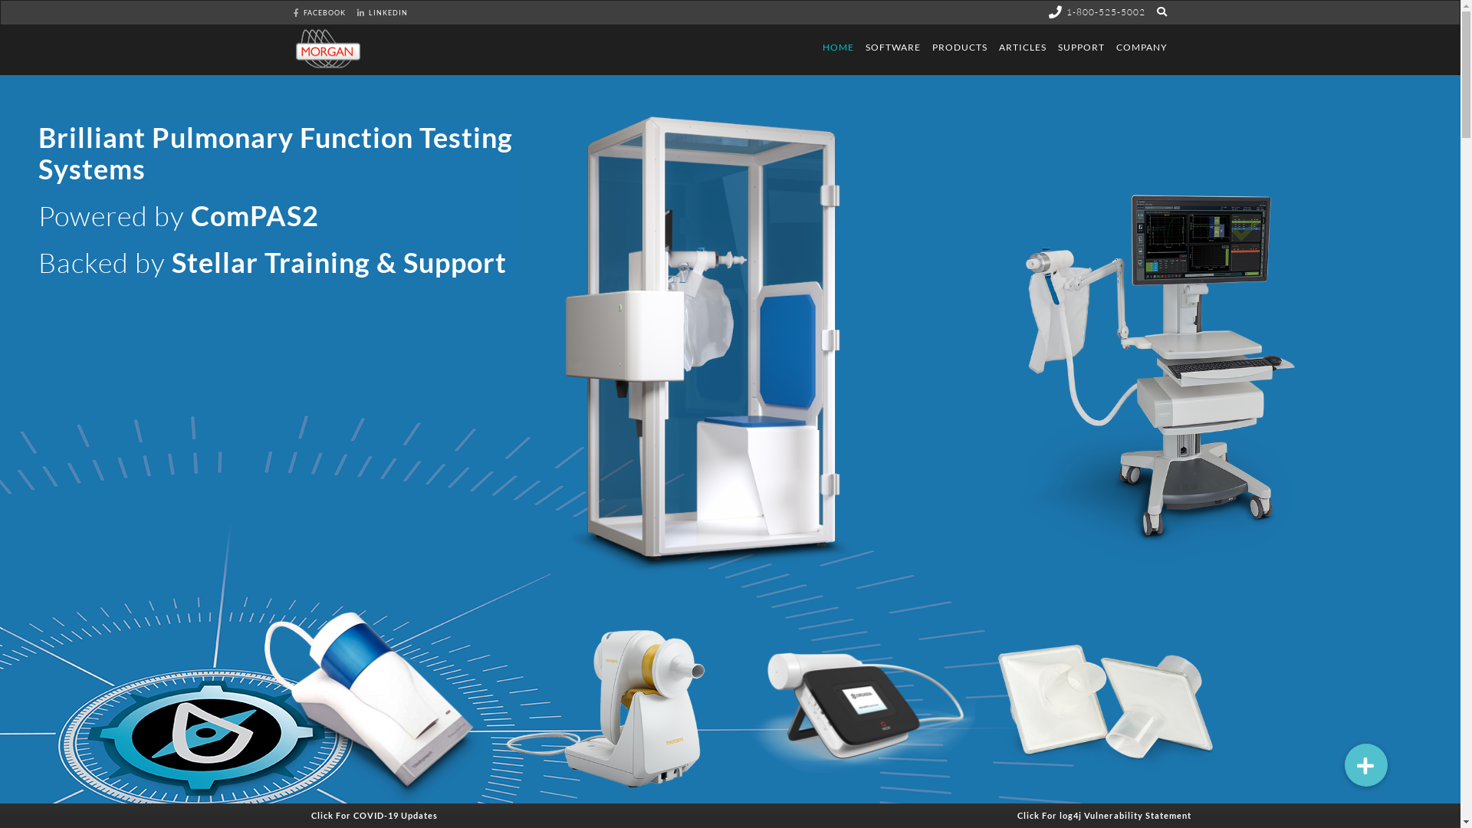Screen dimensions: 1472x828
Task: Click the PFT cart with monitor image
Action: 1159,366
